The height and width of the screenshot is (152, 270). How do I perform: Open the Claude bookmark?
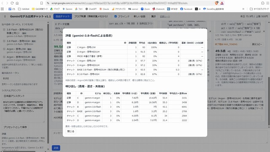tap(104, 9)
